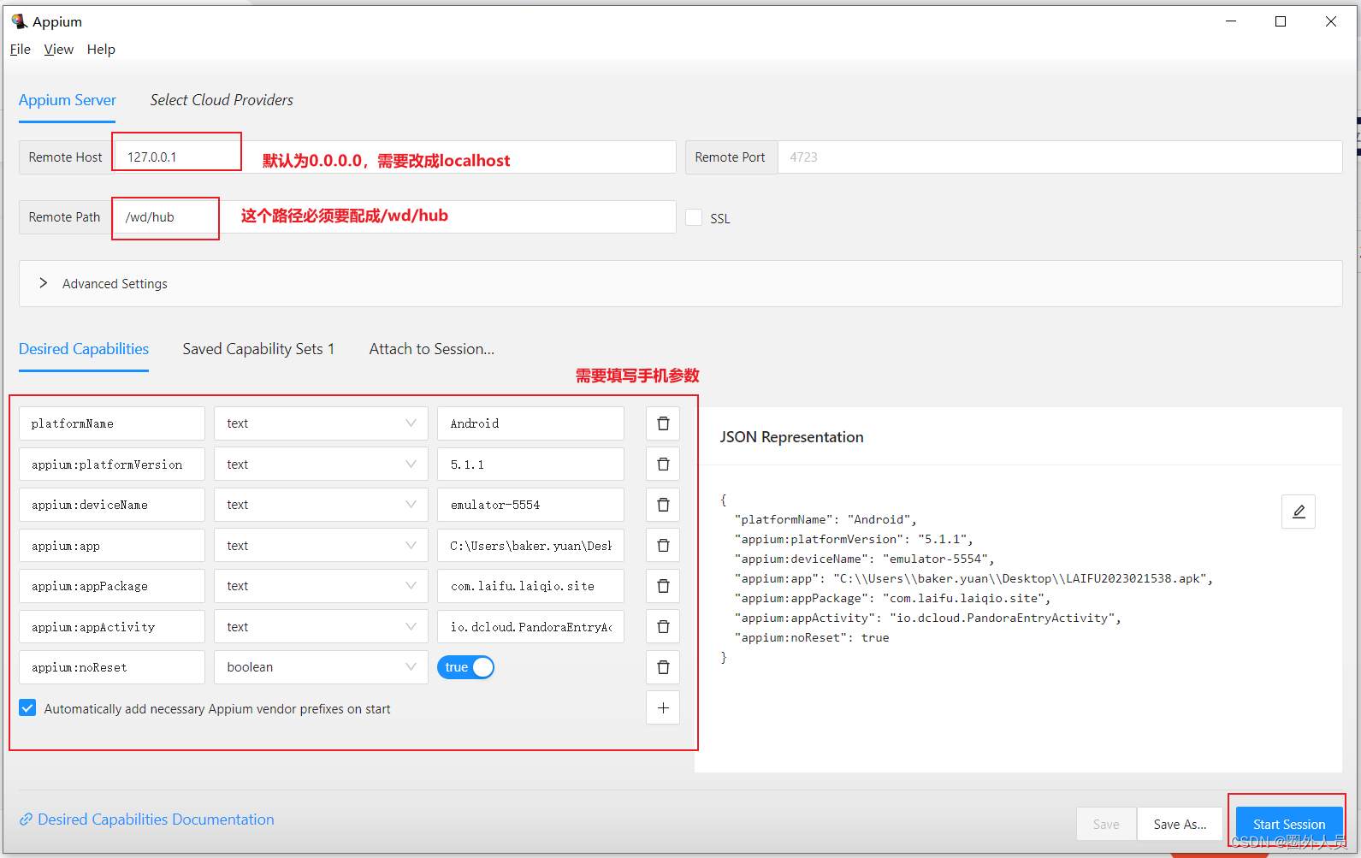This screenshot has height=858, width=1361.
Task: Click the Remote Port input field
Action: [x=1059, y=157]
